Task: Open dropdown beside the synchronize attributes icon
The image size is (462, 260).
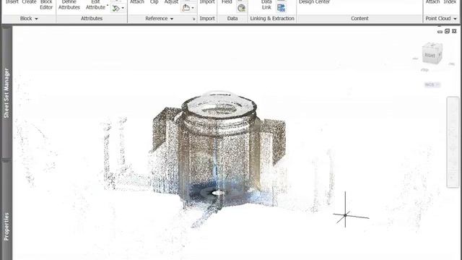Action: coord(123,8)
